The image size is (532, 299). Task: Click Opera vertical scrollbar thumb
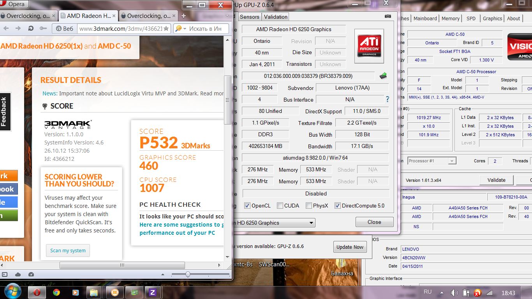(x=227, y=100)
